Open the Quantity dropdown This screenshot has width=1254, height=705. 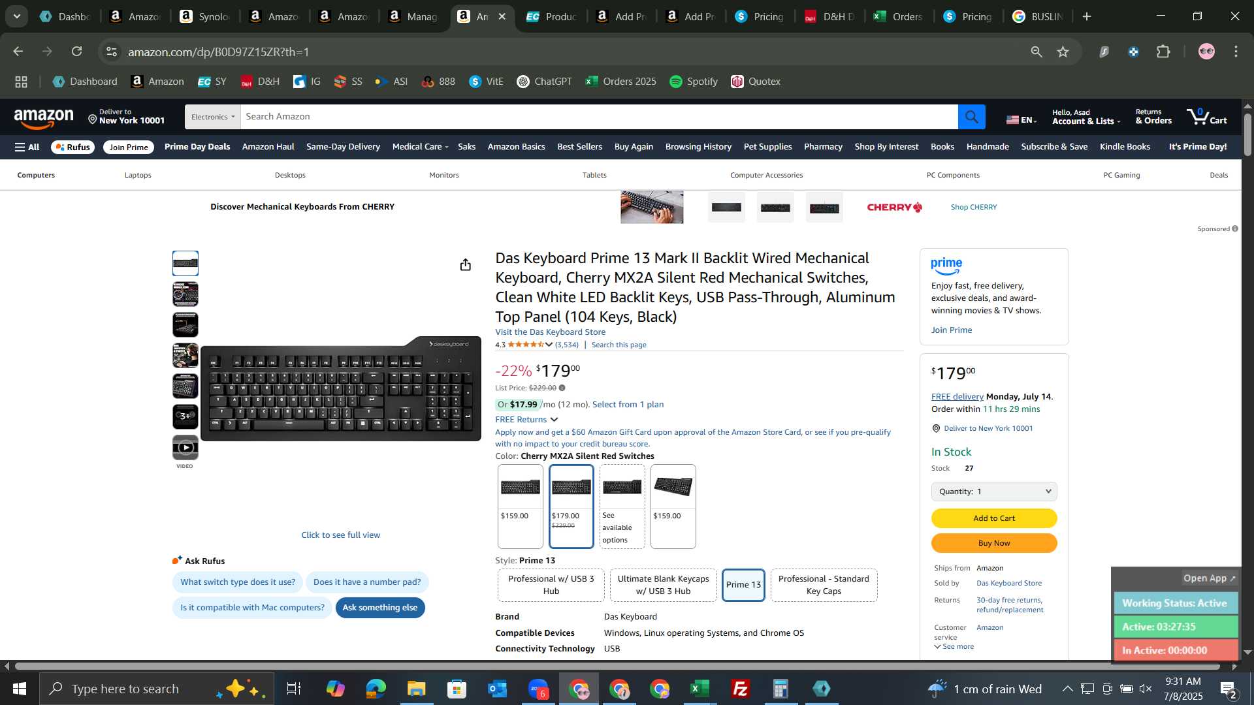(x=993, y=492)
